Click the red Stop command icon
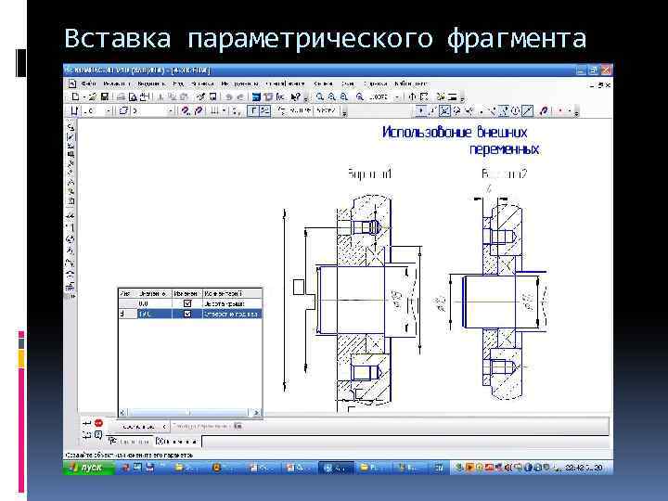 coord(98,423)
